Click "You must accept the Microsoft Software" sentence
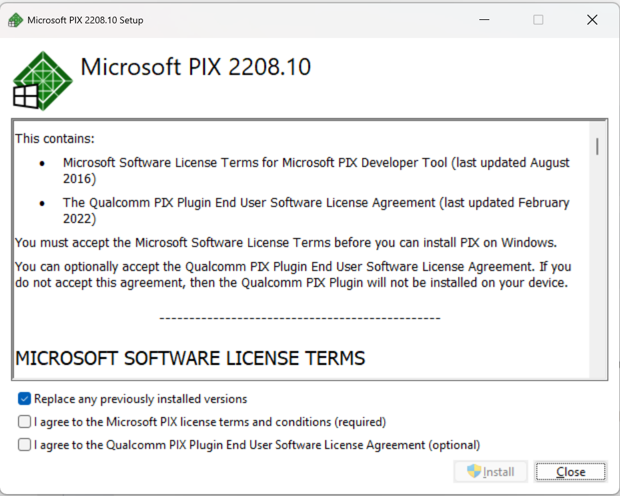The image size is (620, 496). click(285, 243)
